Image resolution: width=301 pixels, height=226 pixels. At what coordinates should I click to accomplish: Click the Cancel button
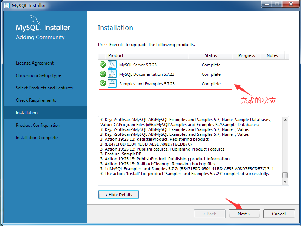[279, 214]
